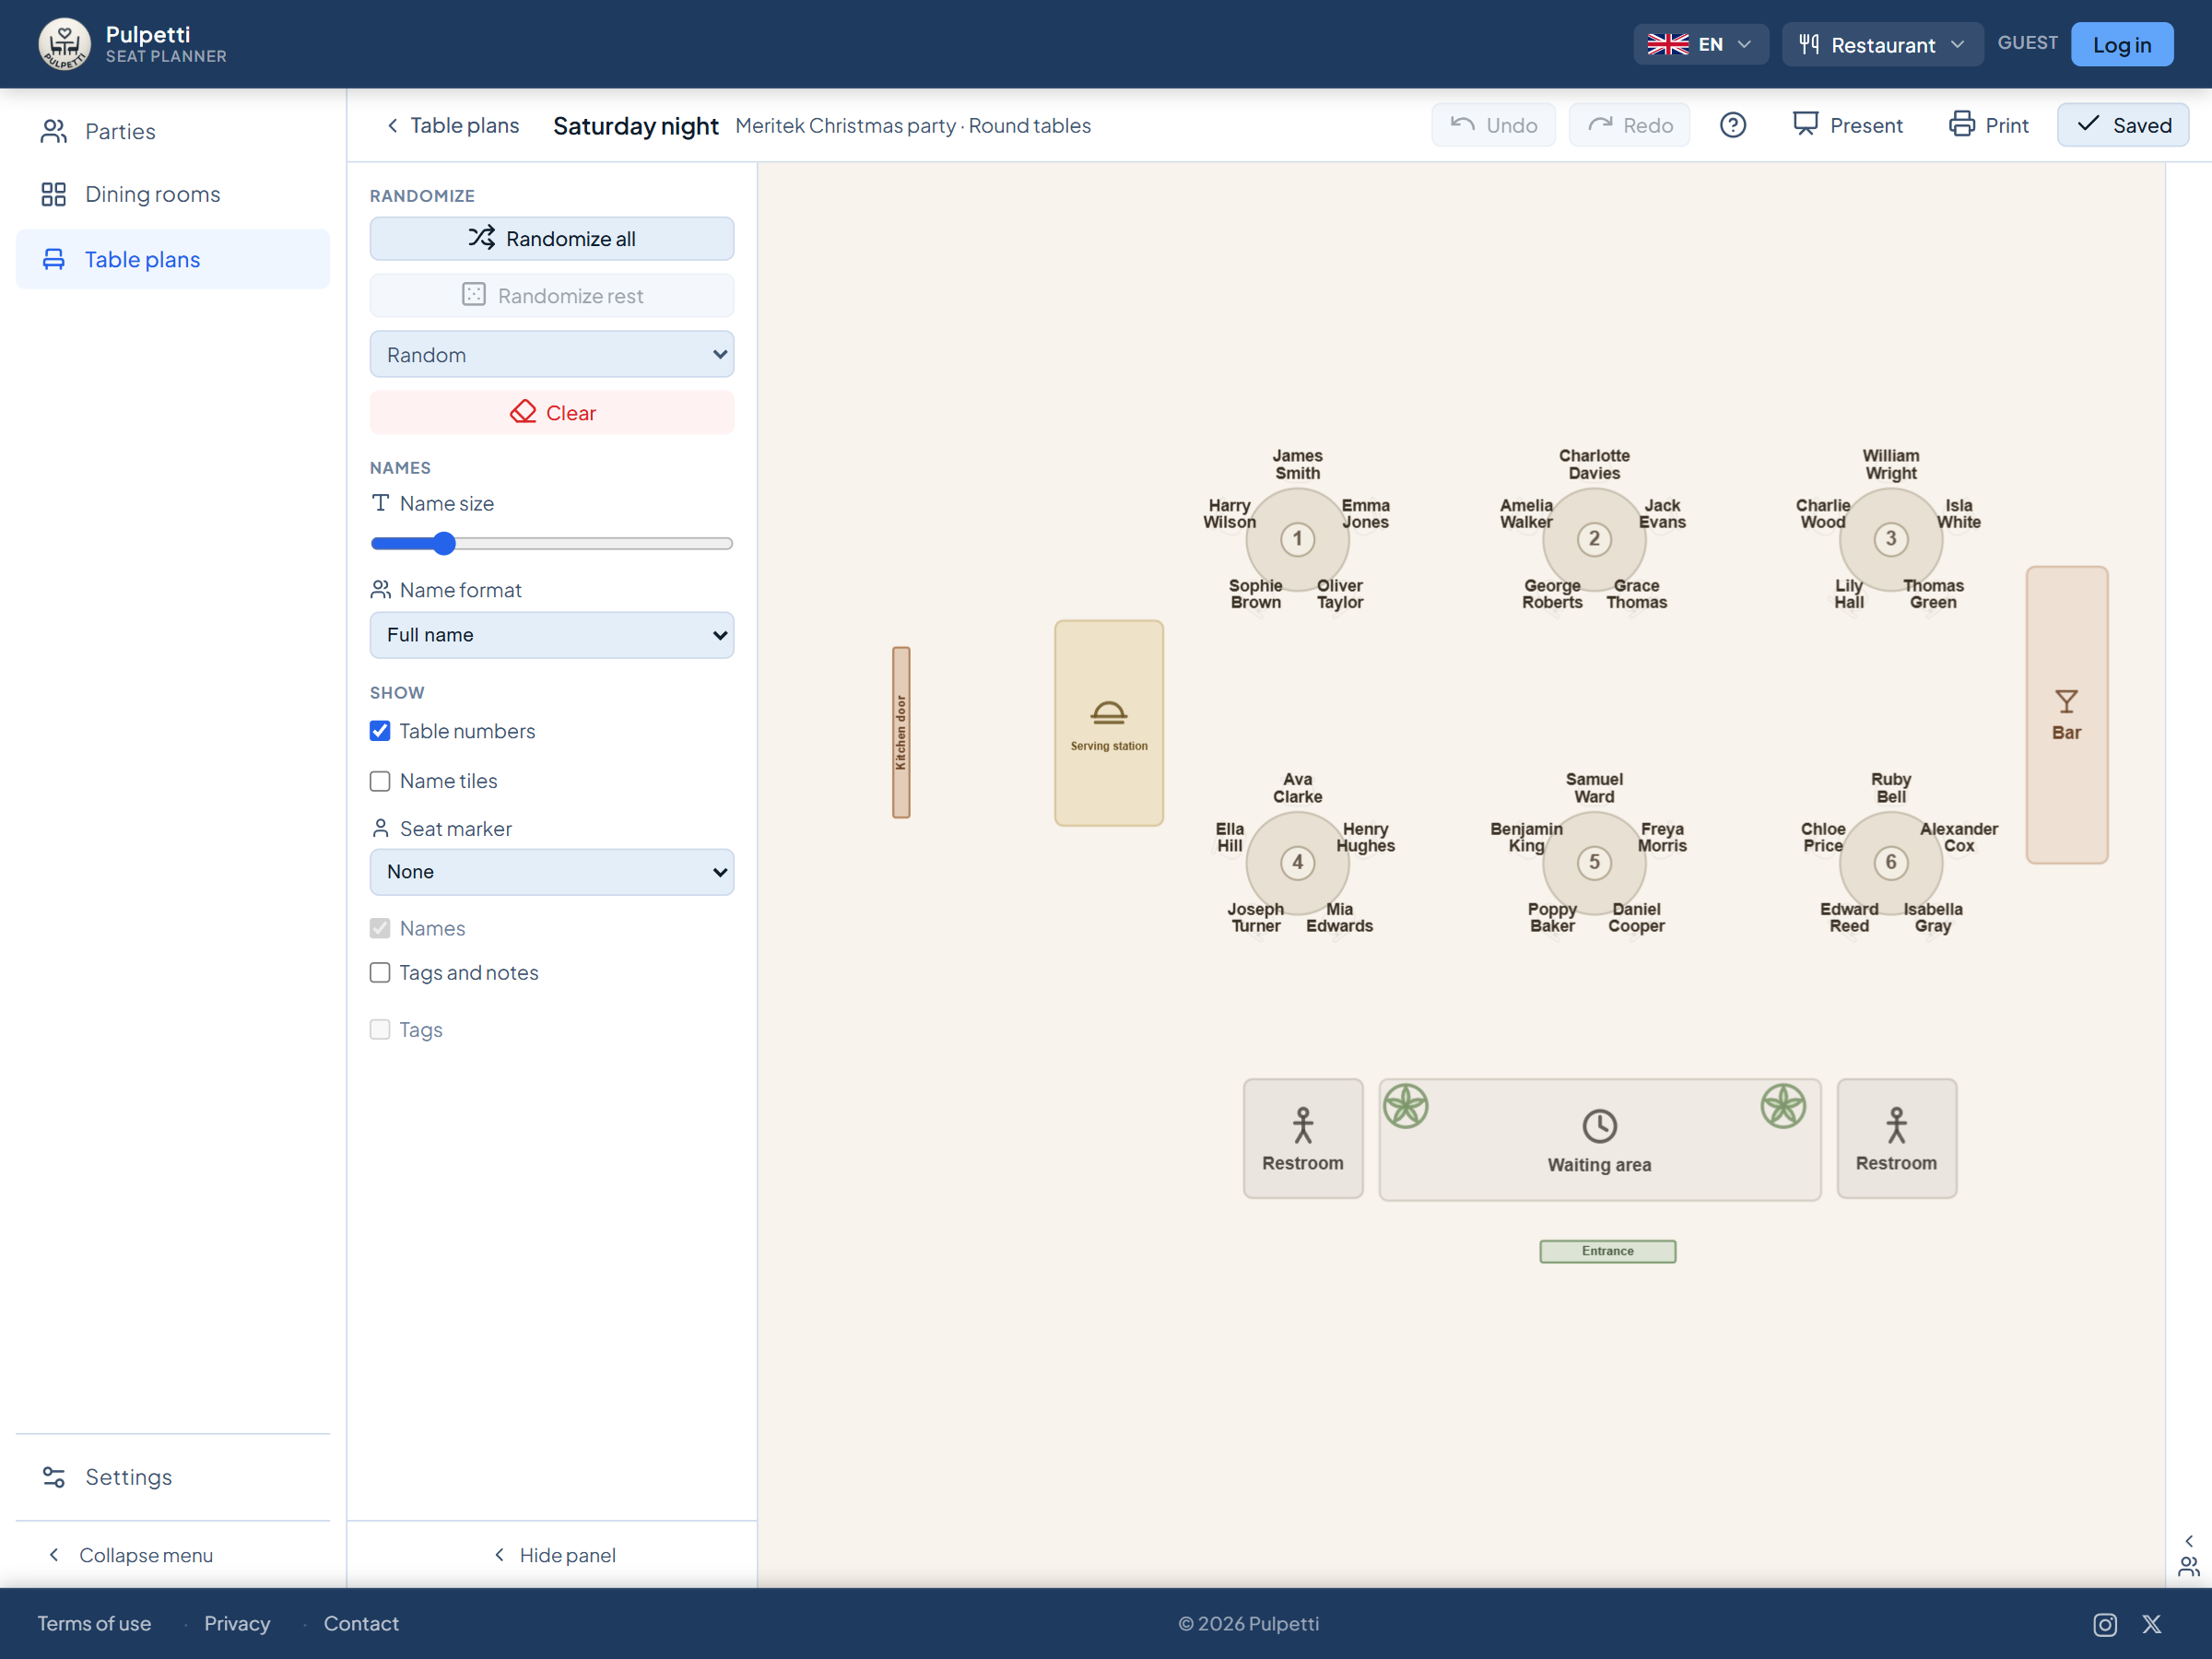The image size is (2212, 1659).
Task: Enable Tags and notes checkbox
Action: point(380,973)
